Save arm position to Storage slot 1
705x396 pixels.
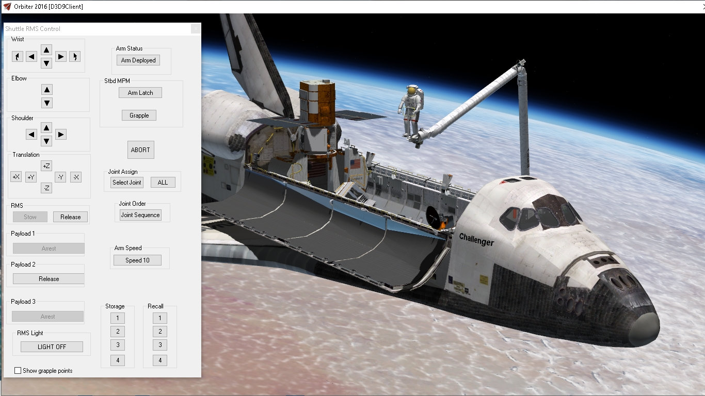coord(118,318)
